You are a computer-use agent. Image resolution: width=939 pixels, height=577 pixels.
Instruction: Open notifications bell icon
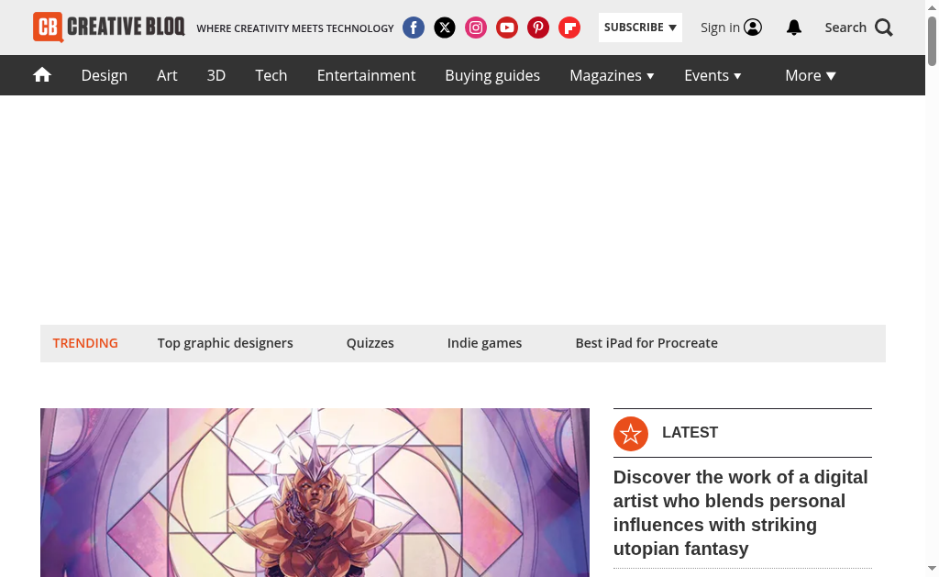[x=794, y=28]
